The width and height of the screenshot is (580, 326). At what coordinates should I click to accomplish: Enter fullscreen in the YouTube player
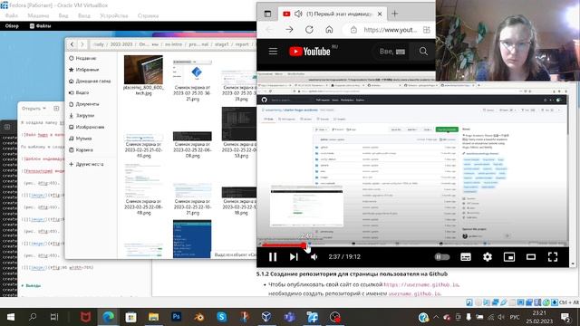[x=553, y=257]
